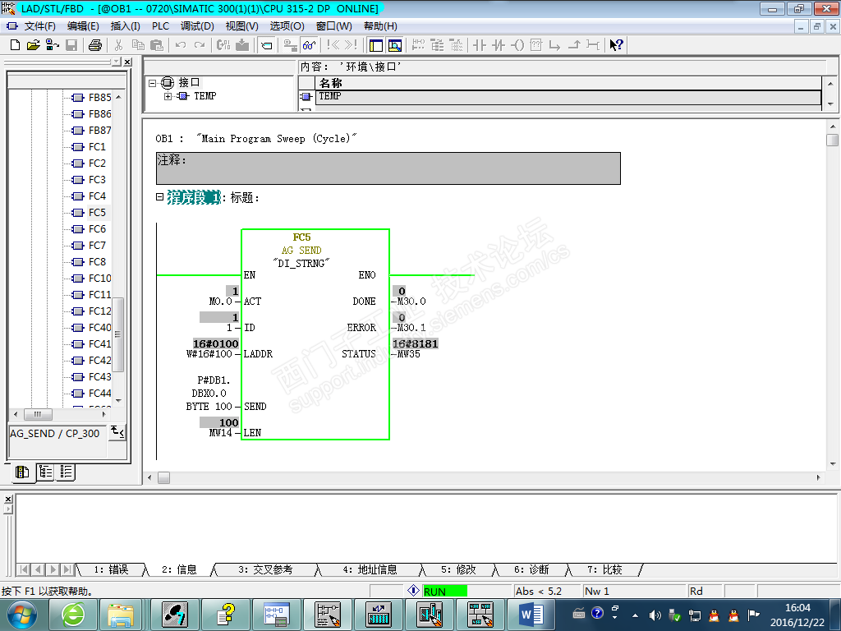This screenshot has width=841, height=631.
Task: Close the output message pane
Action: 8,499
